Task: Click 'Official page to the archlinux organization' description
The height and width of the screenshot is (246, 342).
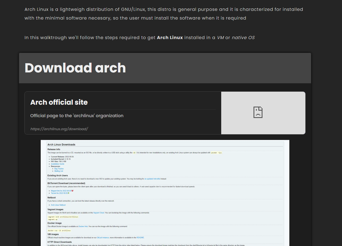Action: click(77, 116)
